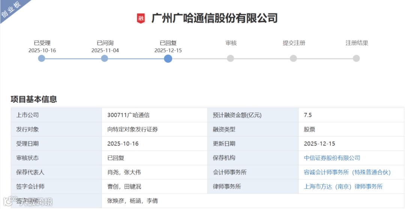This screenshot has height=209, width=405.
Task: Select the 提交注册 timeline node dot
Action: tap(293, 58)
